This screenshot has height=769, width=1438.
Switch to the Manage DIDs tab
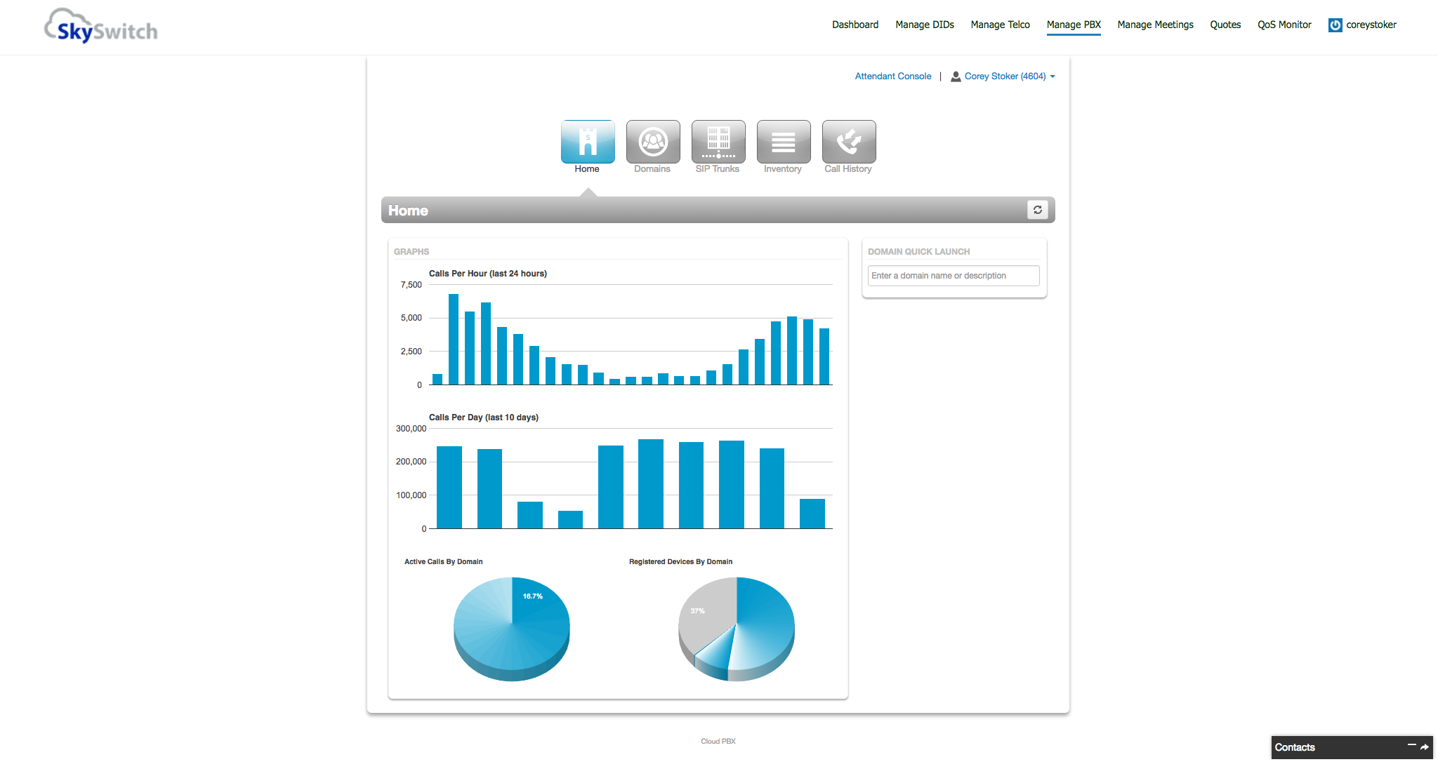[924, 25]
